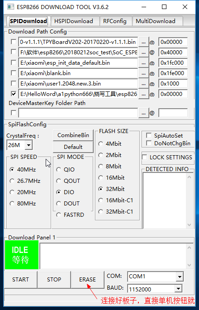Viewport: 199px width, 310px height.
Task: Choose QIO SPI mode
Action: tap(66, 169)
